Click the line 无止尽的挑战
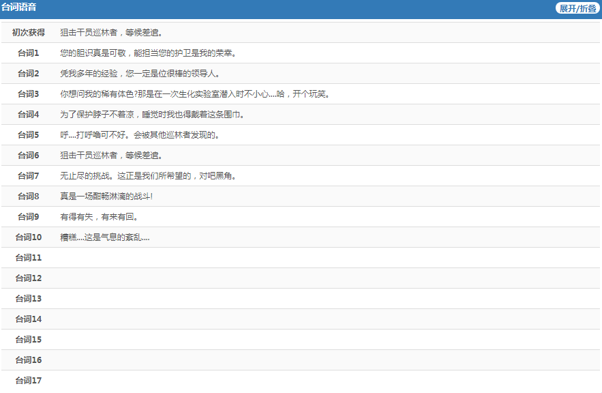 [x=148, y=176]
